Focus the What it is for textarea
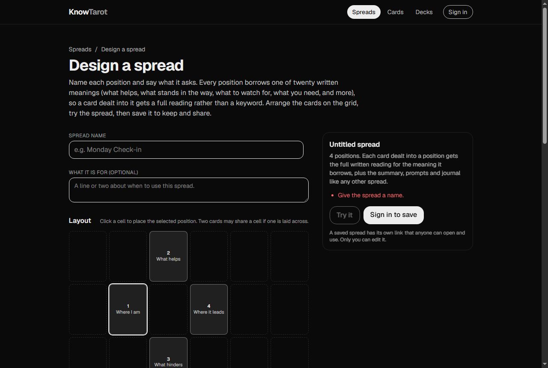 click(x=189, y=190)
